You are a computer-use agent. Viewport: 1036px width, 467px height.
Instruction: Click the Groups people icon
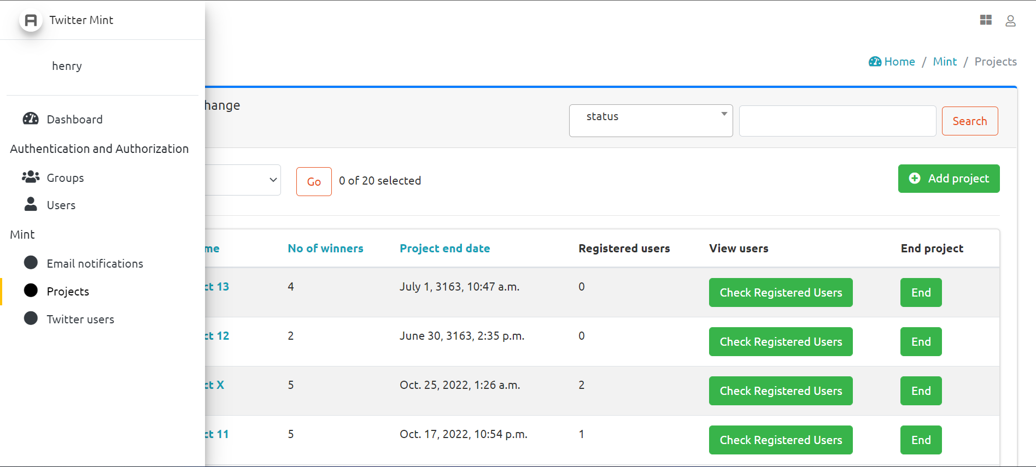coord(31,177)
